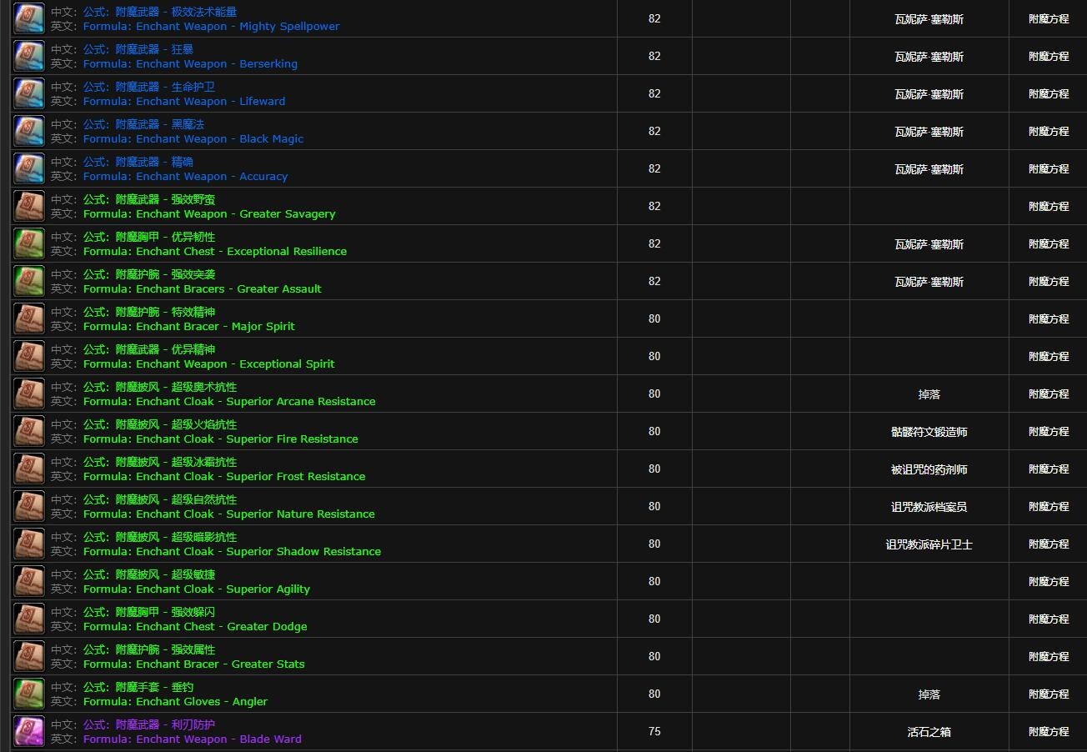The width and height of the screenshot is (1087, 752).
Task: Click 附魔方程 in the Blade Ward row
Action: click(x=1048, y=732)
